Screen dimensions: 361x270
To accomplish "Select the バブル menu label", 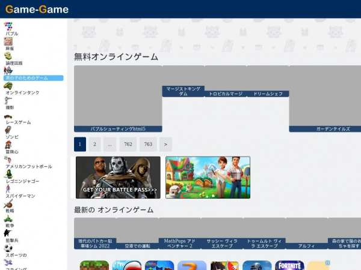I will point(12,34).
